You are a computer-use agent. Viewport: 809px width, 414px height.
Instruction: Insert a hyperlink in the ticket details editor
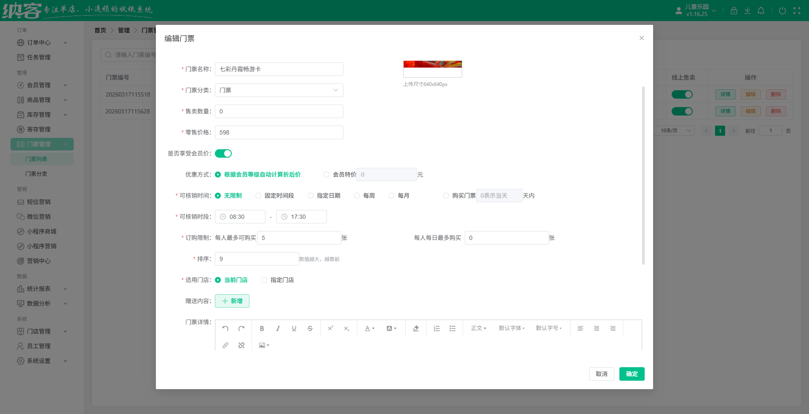pos(225,345)
